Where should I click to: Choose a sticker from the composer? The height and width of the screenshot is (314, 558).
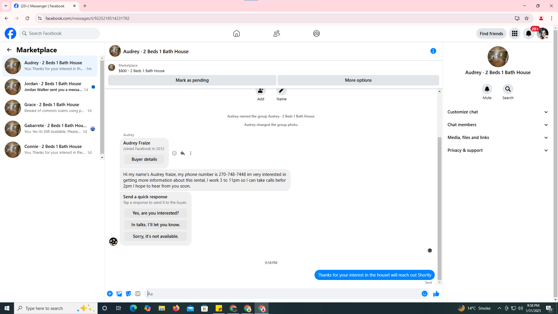tap(128, 294)
